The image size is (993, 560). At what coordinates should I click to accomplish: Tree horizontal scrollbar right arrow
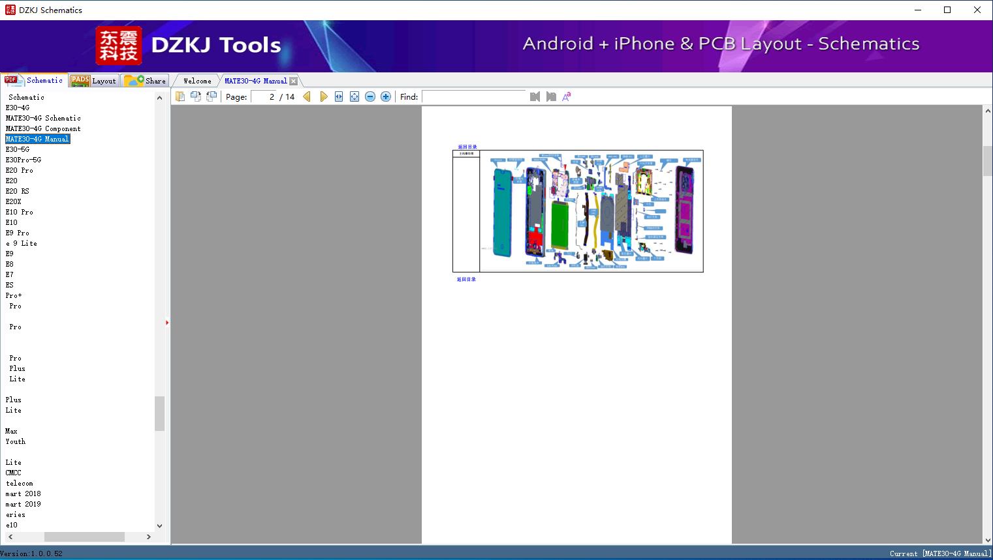point(149,537)
